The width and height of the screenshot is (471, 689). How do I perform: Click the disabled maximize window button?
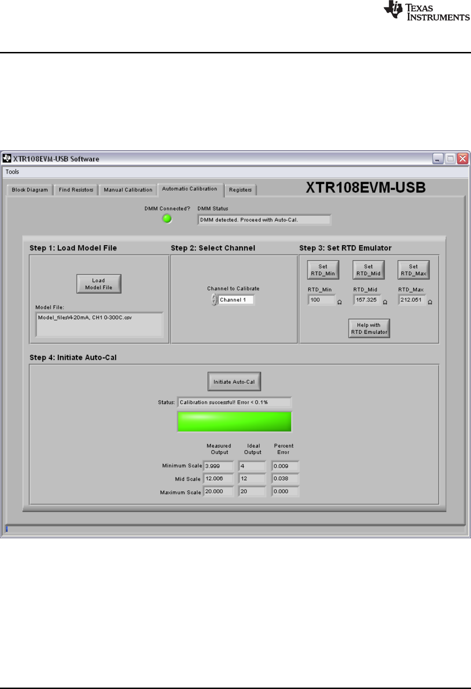(450, 159)
